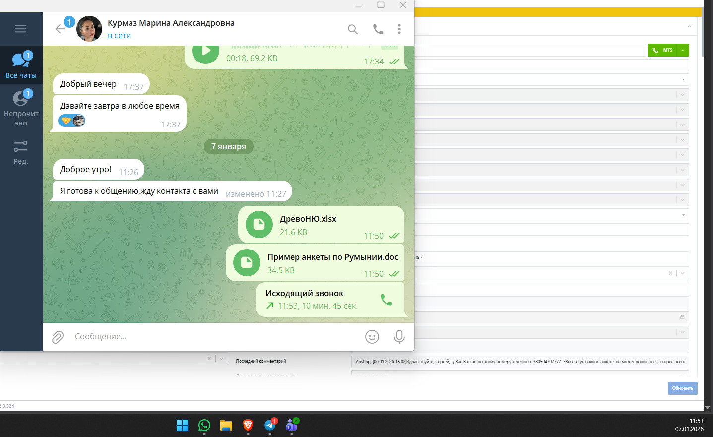Click the Telegram taskbar icon
This screenshot has width=713, height=437.
coord(270,426)
